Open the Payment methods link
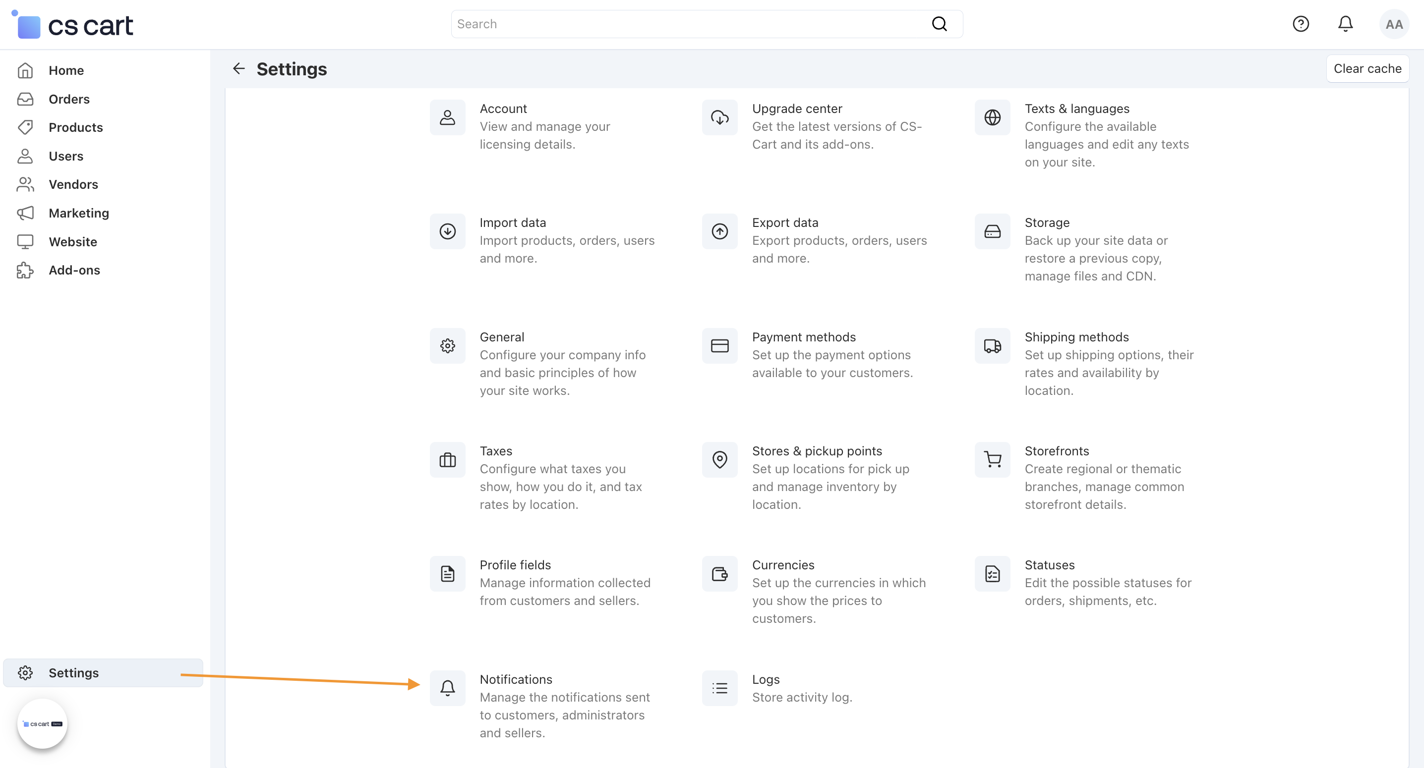 (804, 337)
